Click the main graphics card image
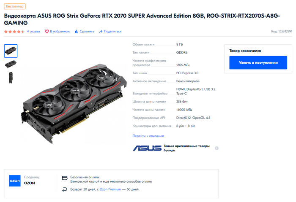 74,104
